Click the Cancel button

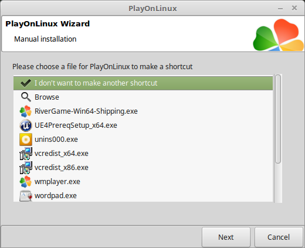point(279,237)
